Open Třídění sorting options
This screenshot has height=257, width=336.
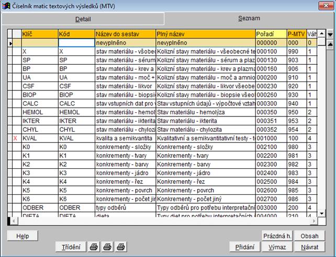(x=71, y=247)
